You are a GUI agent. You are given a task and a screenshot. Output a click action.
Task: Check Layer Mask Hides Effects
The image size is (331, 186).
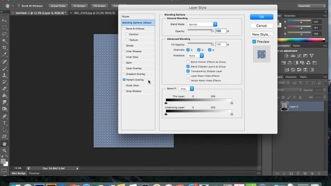click(x=188, y=76)
